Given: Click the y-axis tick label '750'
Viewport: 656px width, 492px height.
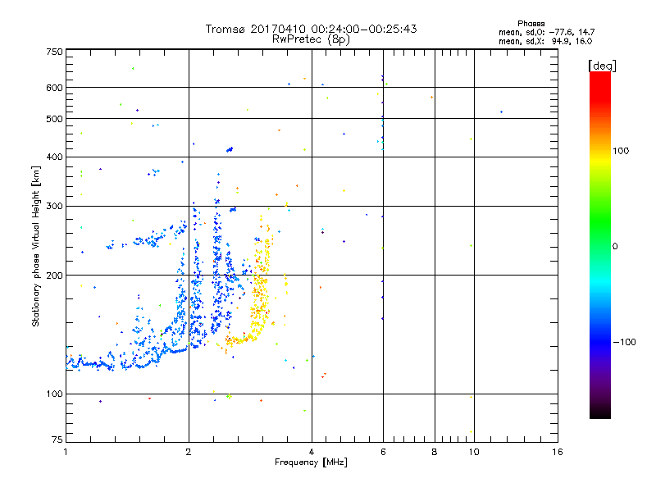Looking at the screenshot, I should (55, 52).
